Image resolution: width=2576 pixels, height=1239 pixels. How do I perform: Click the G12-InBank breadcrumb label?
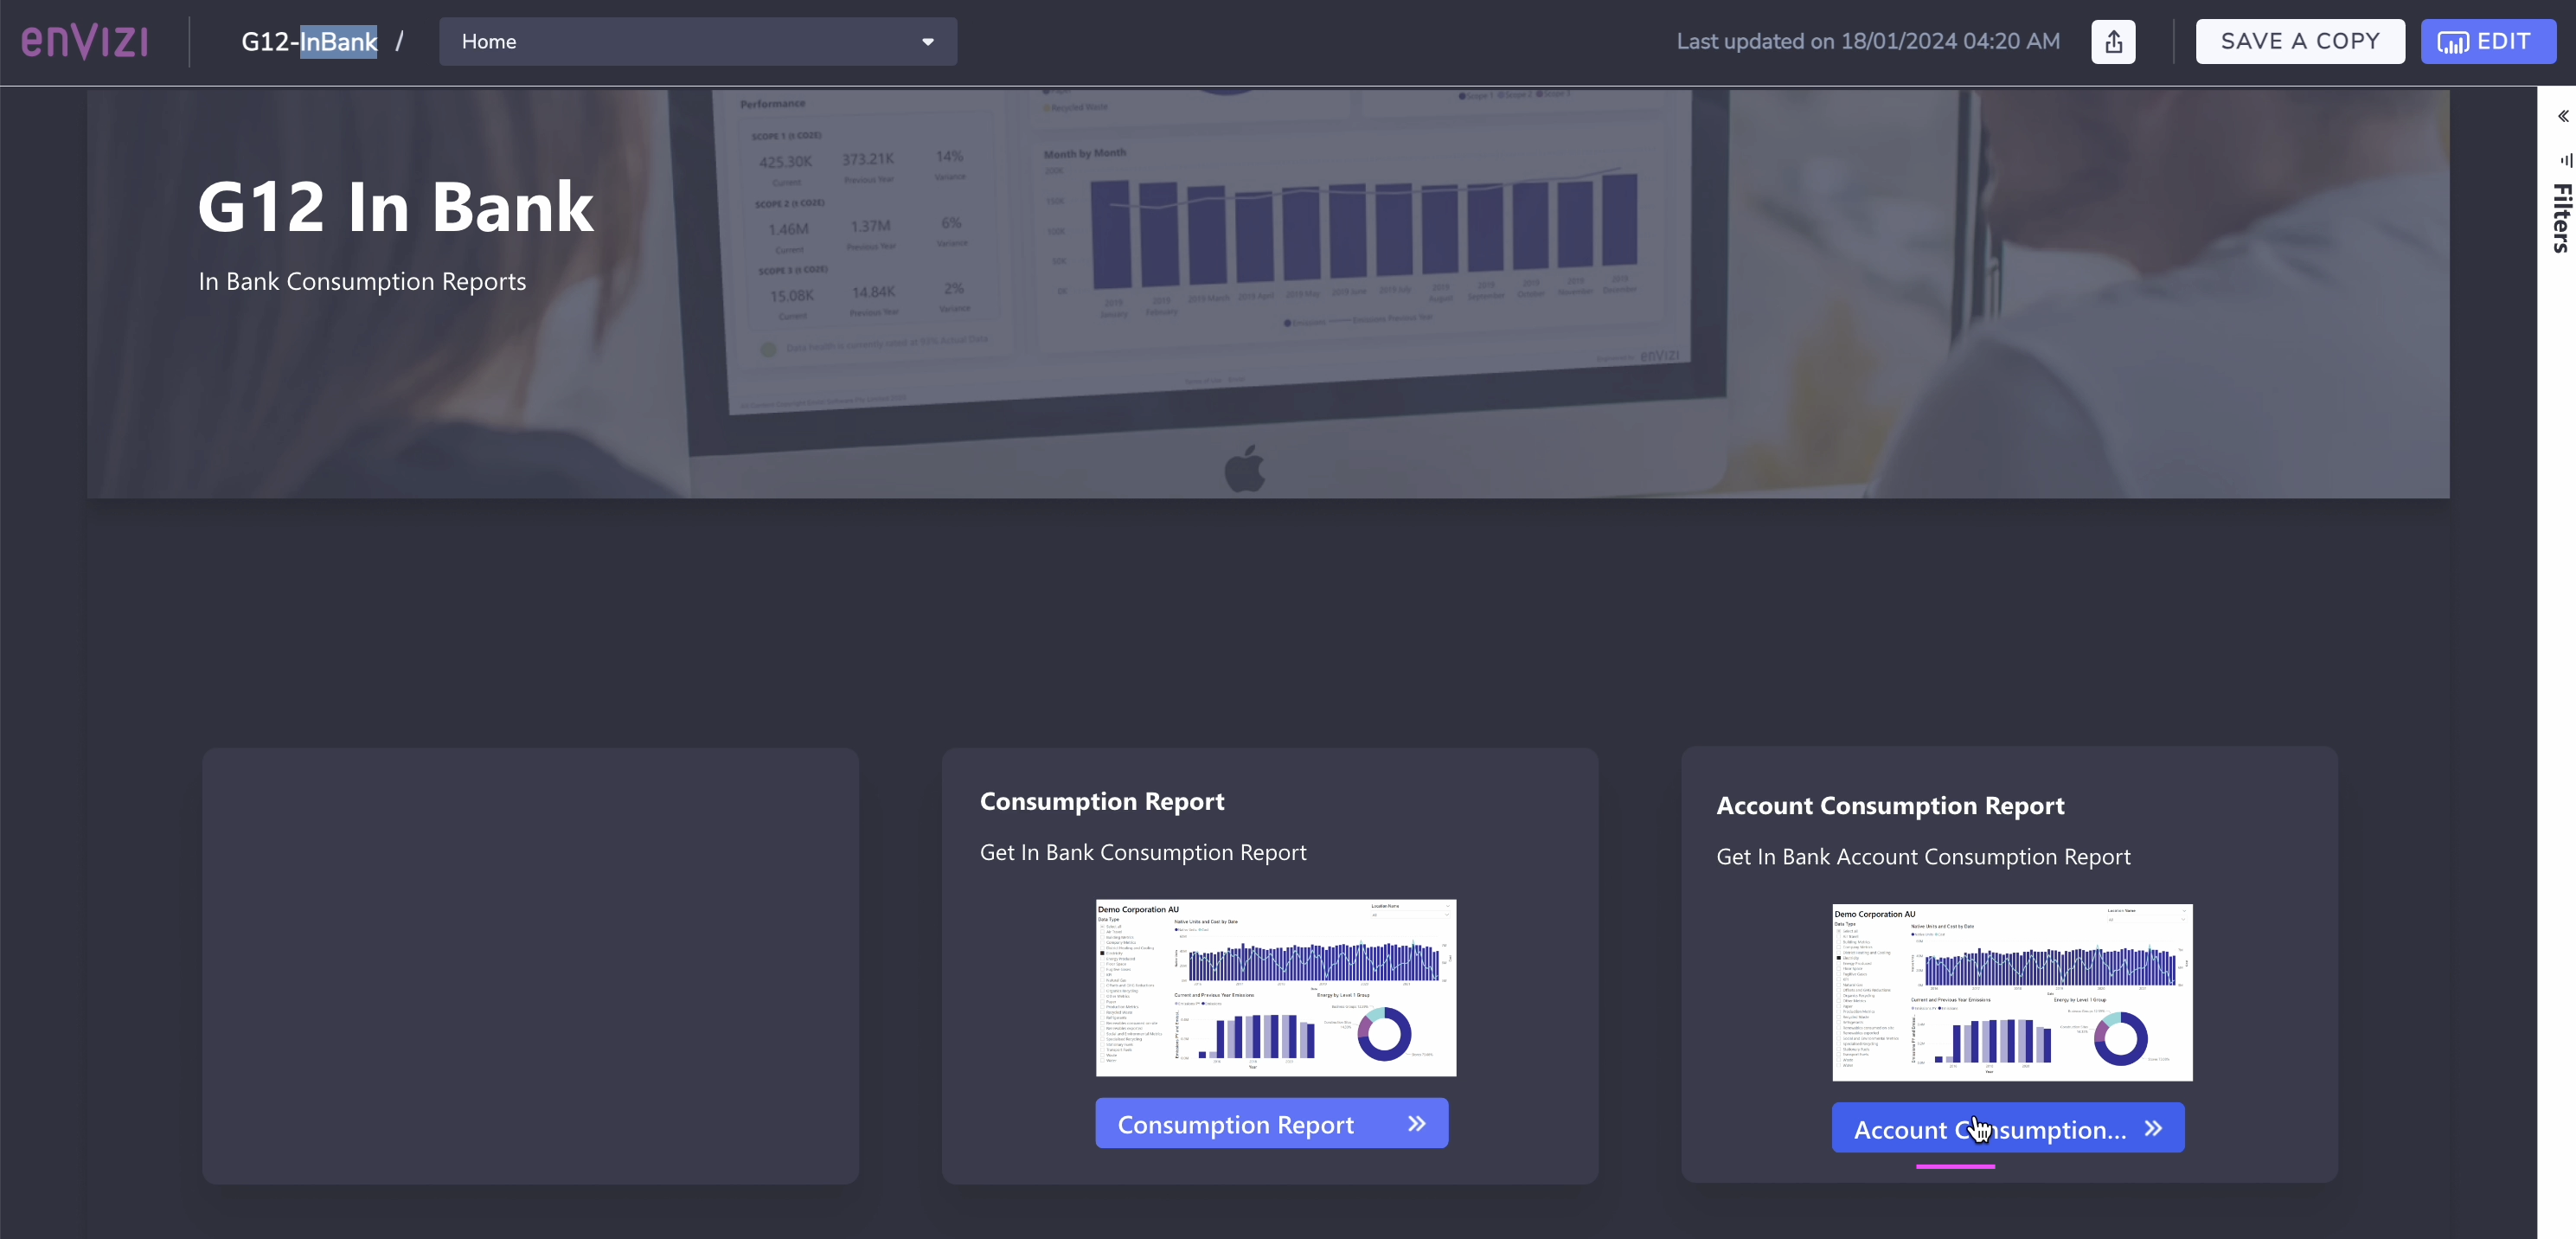pos(308,41)
